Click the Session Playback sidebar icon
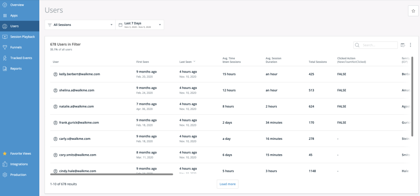 coord(5,36)
